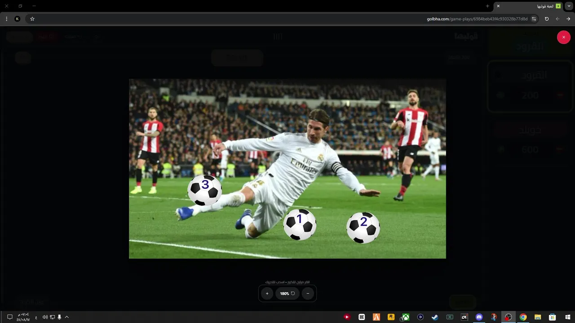Open the tab search dropdown

click(569, 6)
